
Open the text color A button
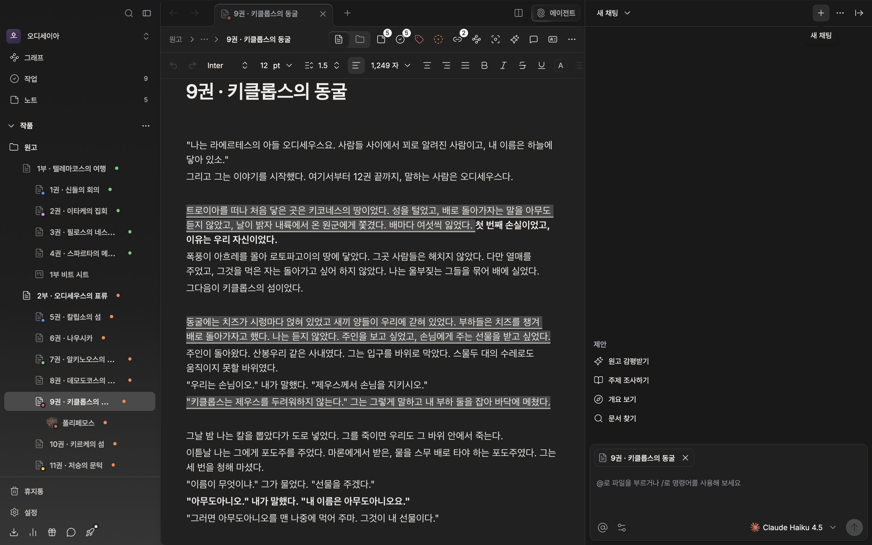tap(560, 65)
